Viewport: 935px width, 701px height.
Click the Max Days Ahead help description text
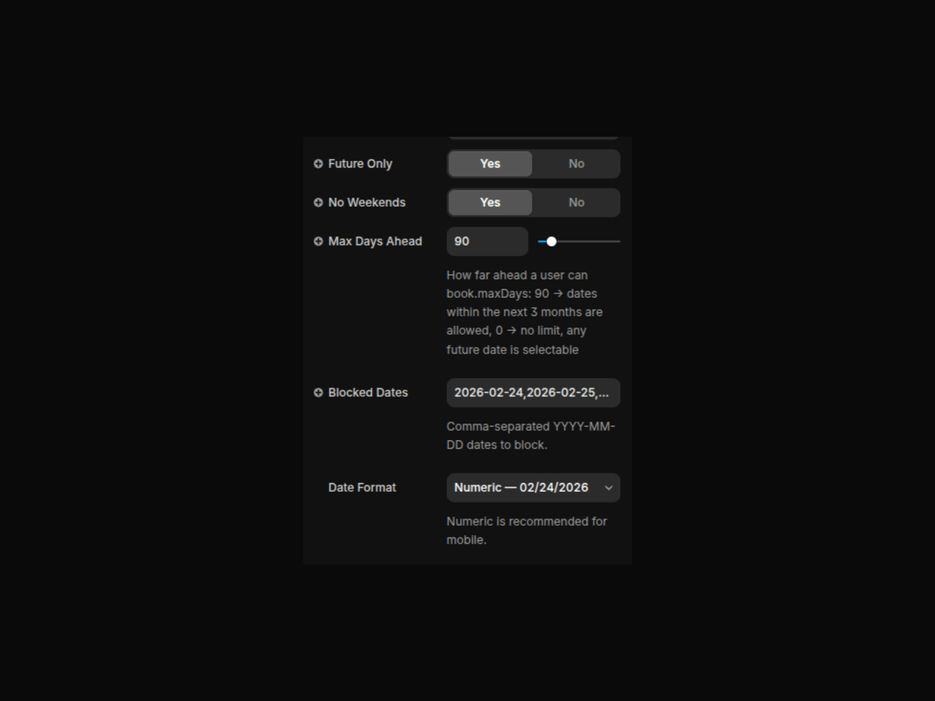coord(523,312)
